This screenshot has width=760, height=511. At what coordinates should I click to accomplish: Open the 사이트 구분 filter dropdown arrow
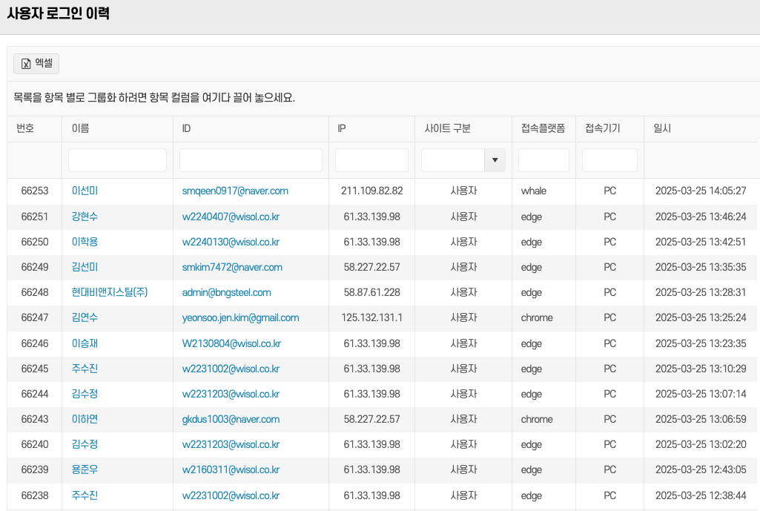point(495,160)
